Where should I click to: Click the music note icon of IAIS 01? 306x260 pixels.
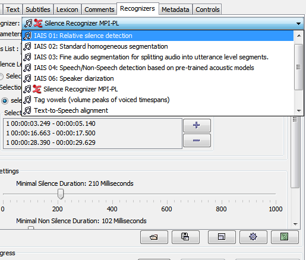27,36
